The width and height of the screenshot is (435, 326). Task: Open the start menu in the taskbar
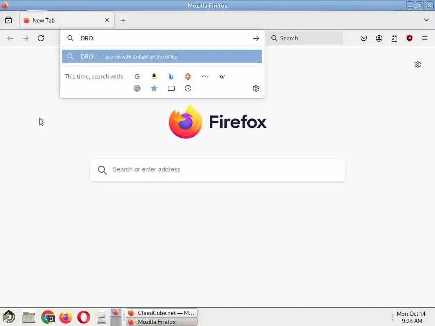(9, 317)
